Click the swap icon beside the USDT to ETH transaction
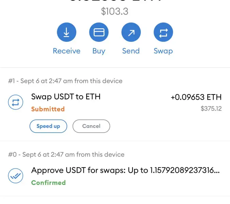Image resolution: width=230 pixels, height=204 pixels. click(x=15, y=102)
